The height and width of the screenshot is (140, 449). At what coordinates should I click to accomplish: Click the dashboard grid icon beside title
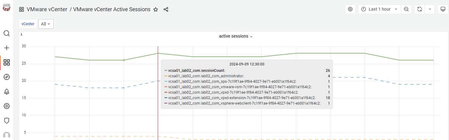(21, 9)
